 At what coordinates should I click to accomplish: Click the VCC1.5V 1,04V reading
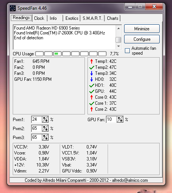(x=79, y=153)
